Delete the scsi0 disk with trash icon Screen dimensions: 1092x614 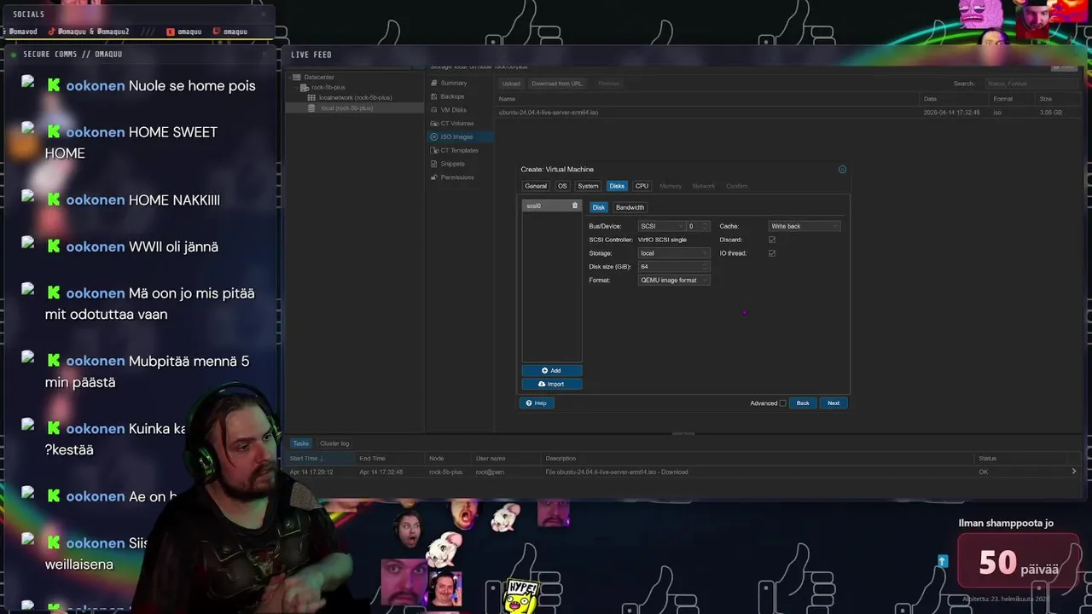[x=574, y=206]
